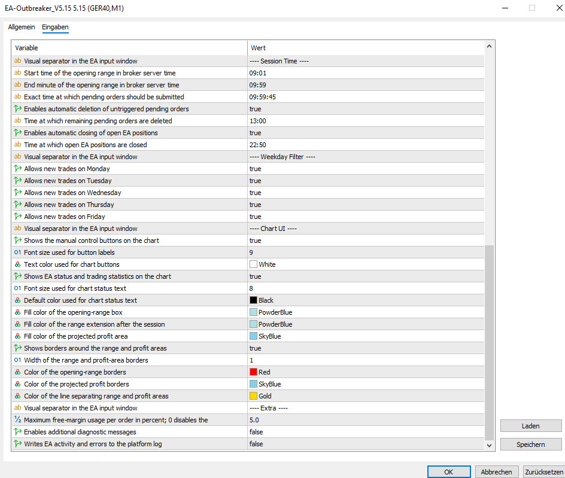565x478 pixels.
Task: Click the Wert column header
Action: point(366,48)
